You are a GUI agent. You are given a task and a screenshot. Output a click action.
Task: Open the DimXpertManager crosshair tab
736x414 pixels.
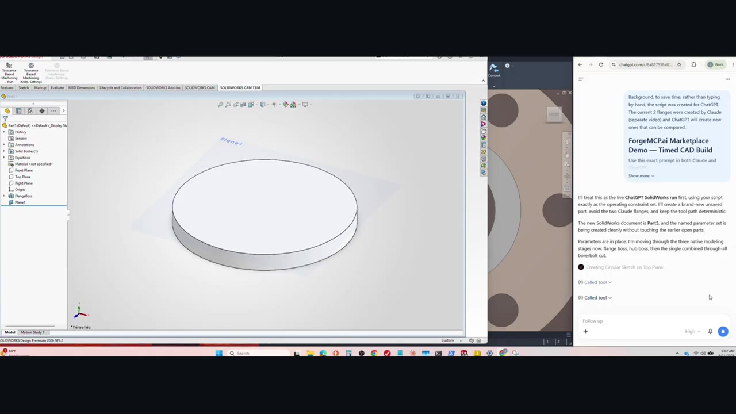(41, 110)
